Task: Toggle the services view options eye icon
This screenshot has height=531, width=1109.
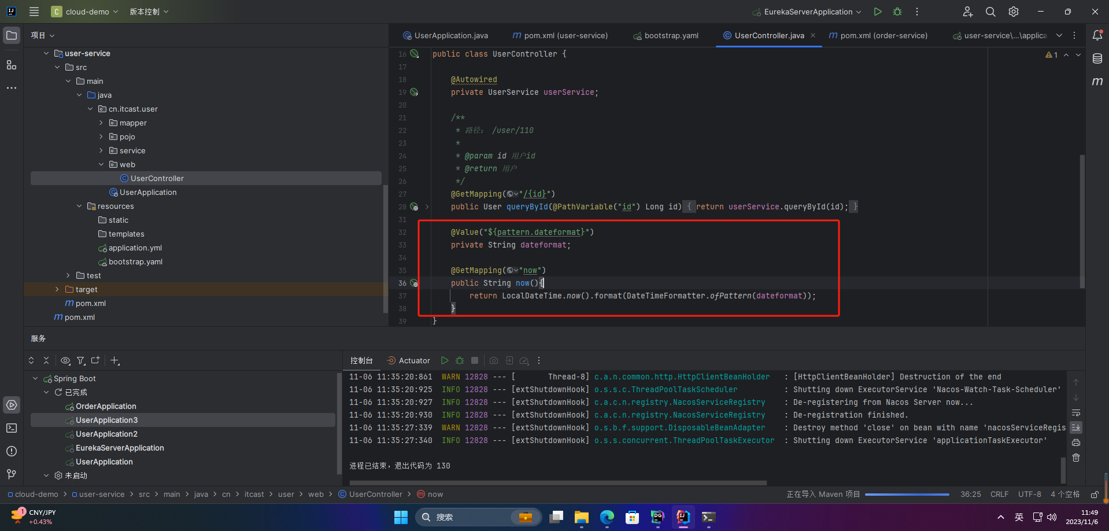Action: 65,360
